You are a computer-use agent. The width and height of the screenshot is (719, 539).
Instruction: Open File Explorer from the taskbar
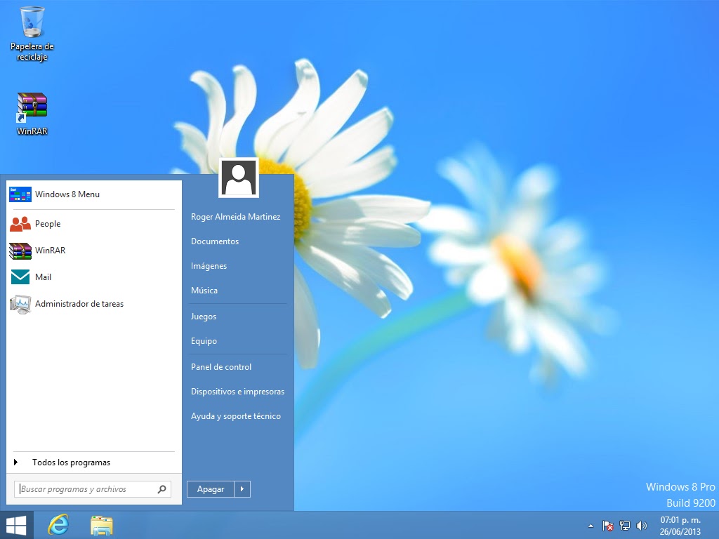point(102,526)
